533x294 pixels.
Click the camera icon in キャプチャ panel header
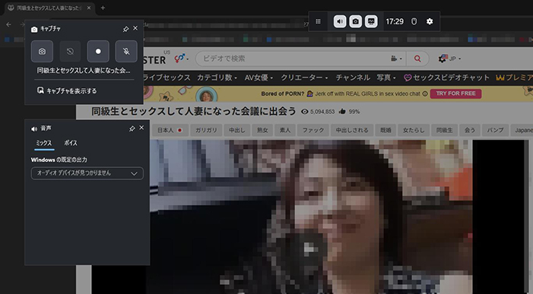coord(34,30)
